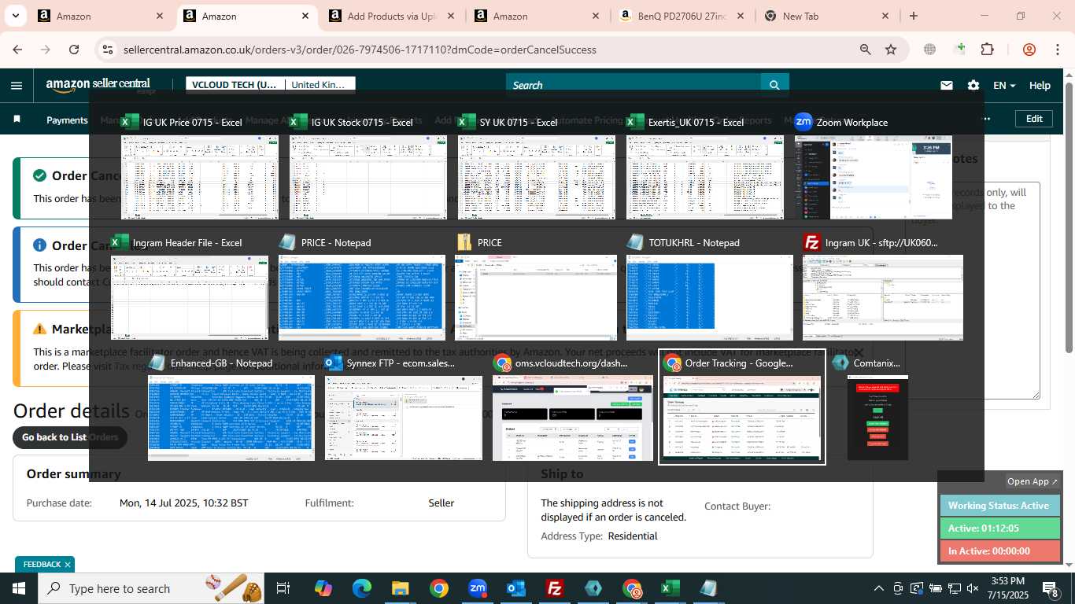The height and width of the screenshot is (604, 1075).
Task: Switch to the BenQ PD2706U tab
Action: pyautogui.click(x=683, y=16)
